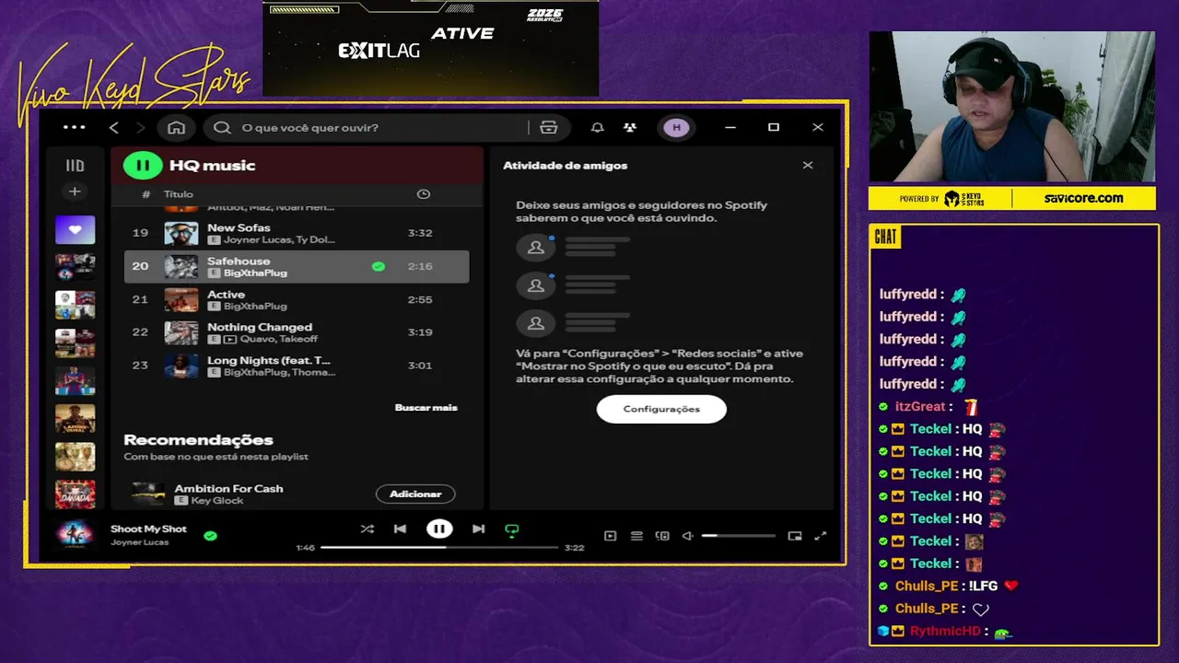
Task: Open second playlist thumbnail below Liked Songs
Action: coord(75,268)
